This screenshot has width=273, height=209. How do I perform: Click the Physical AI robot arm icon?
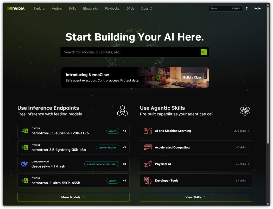click(148, 164)
